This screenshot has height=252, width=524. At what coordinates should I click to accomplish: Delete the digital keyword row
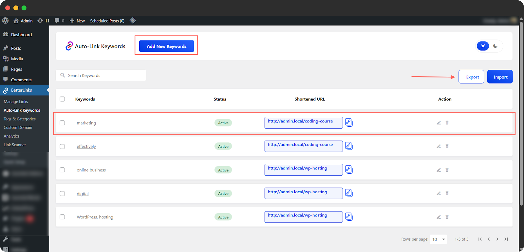447,193
